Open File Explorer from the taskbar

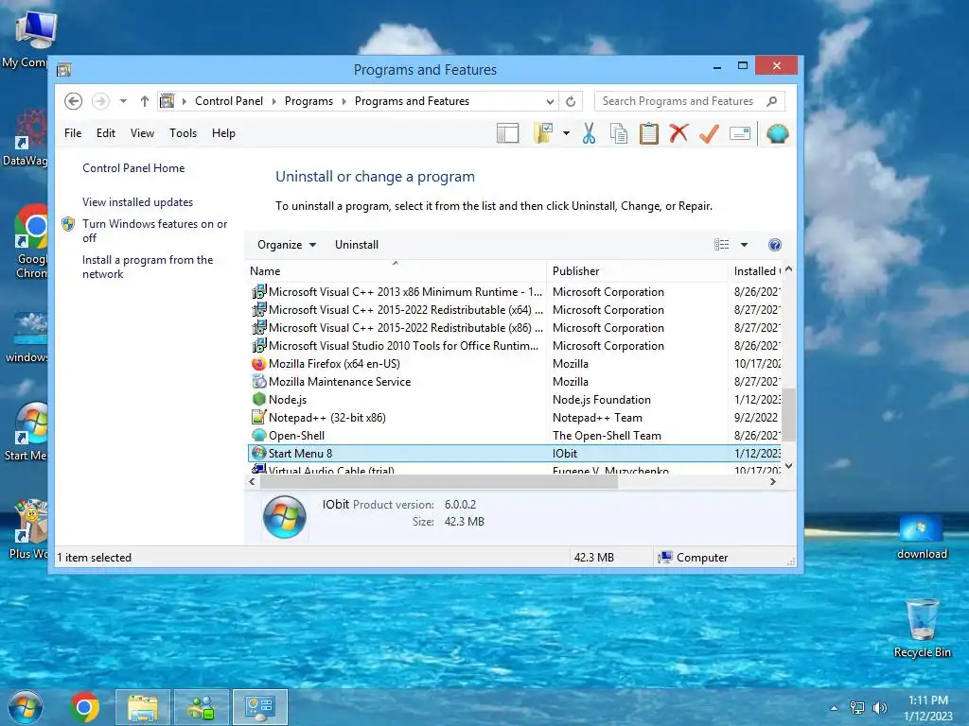point(143,707)
